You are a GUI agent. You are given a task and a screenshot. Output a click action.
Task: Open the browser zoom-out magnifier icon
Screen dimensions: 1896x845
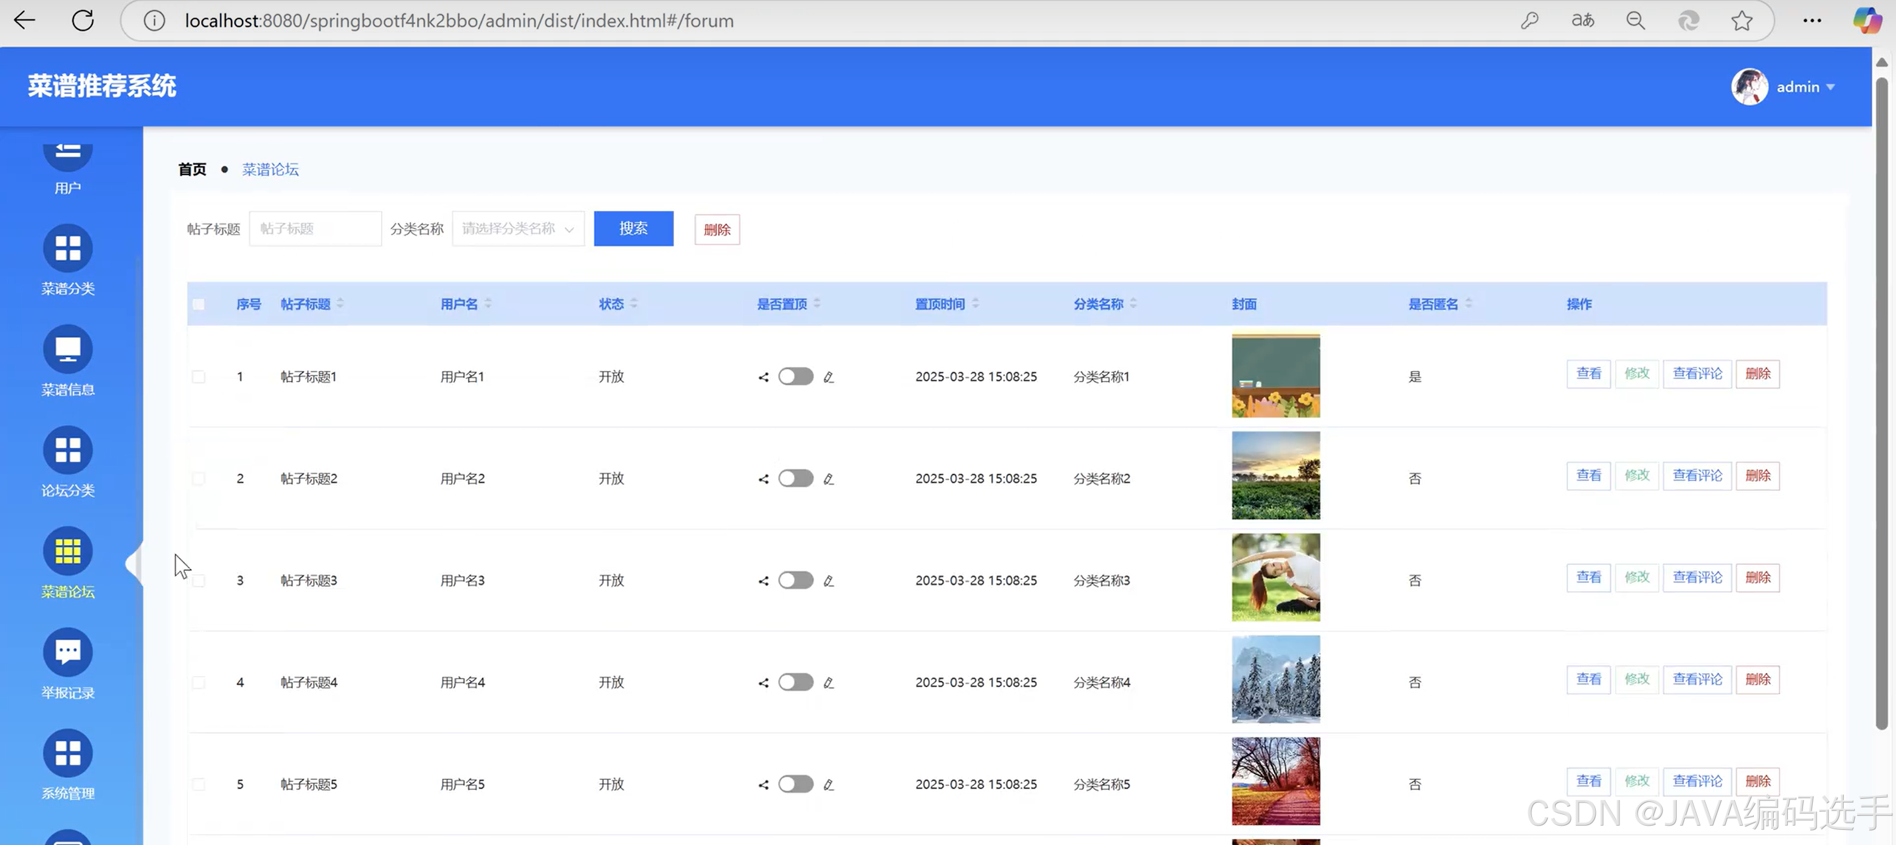(x=1635, y=21)
